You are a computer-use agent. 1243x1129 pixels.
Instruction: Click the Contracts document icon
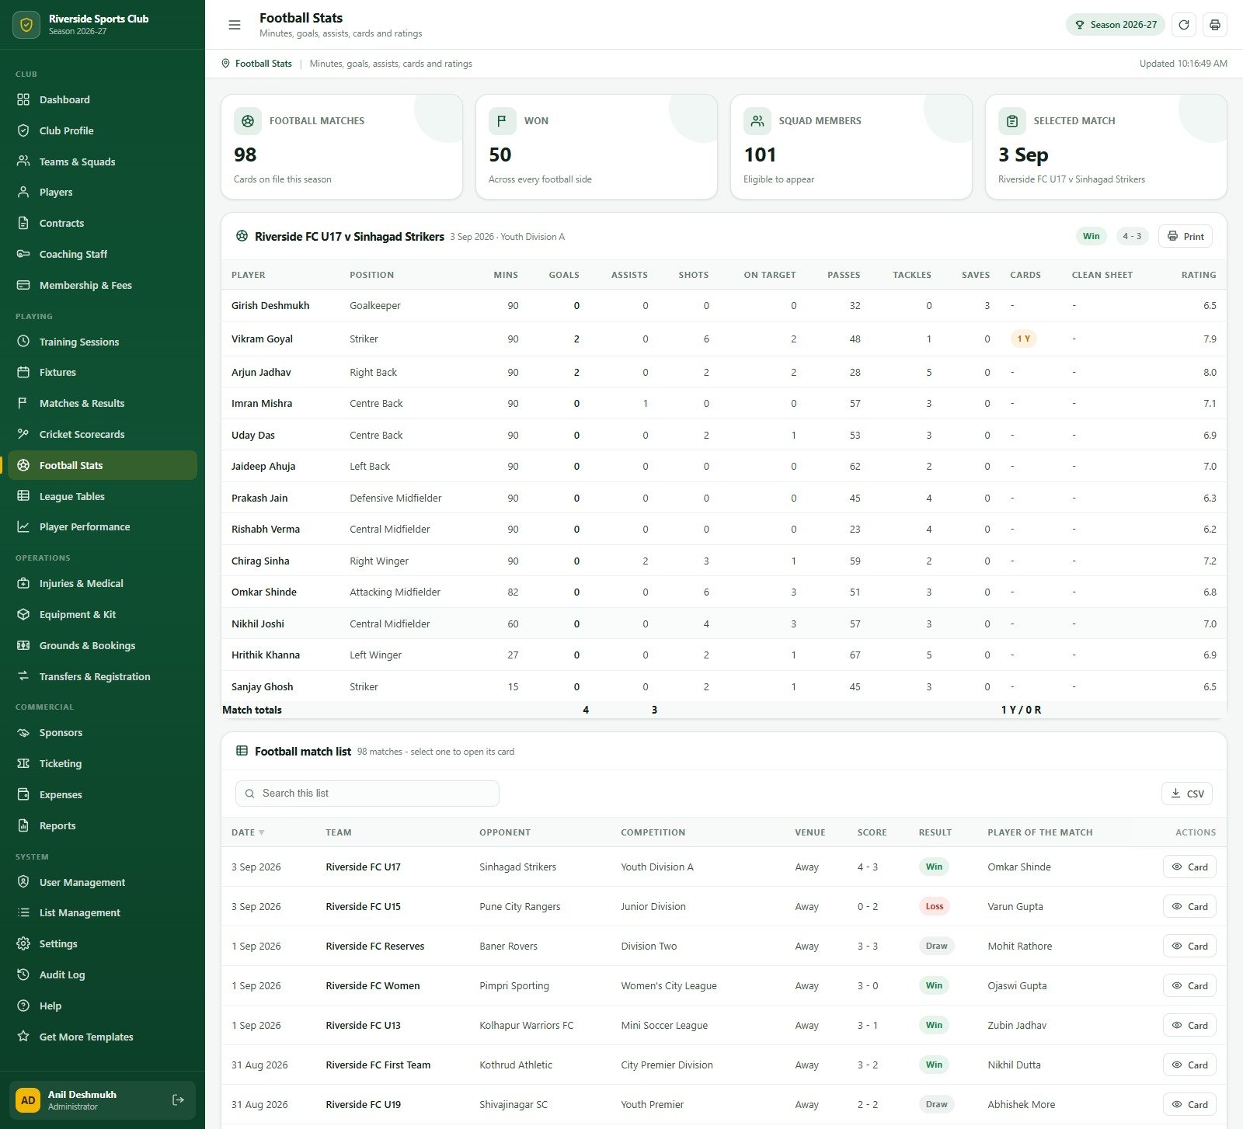click(x=23, y=223)
